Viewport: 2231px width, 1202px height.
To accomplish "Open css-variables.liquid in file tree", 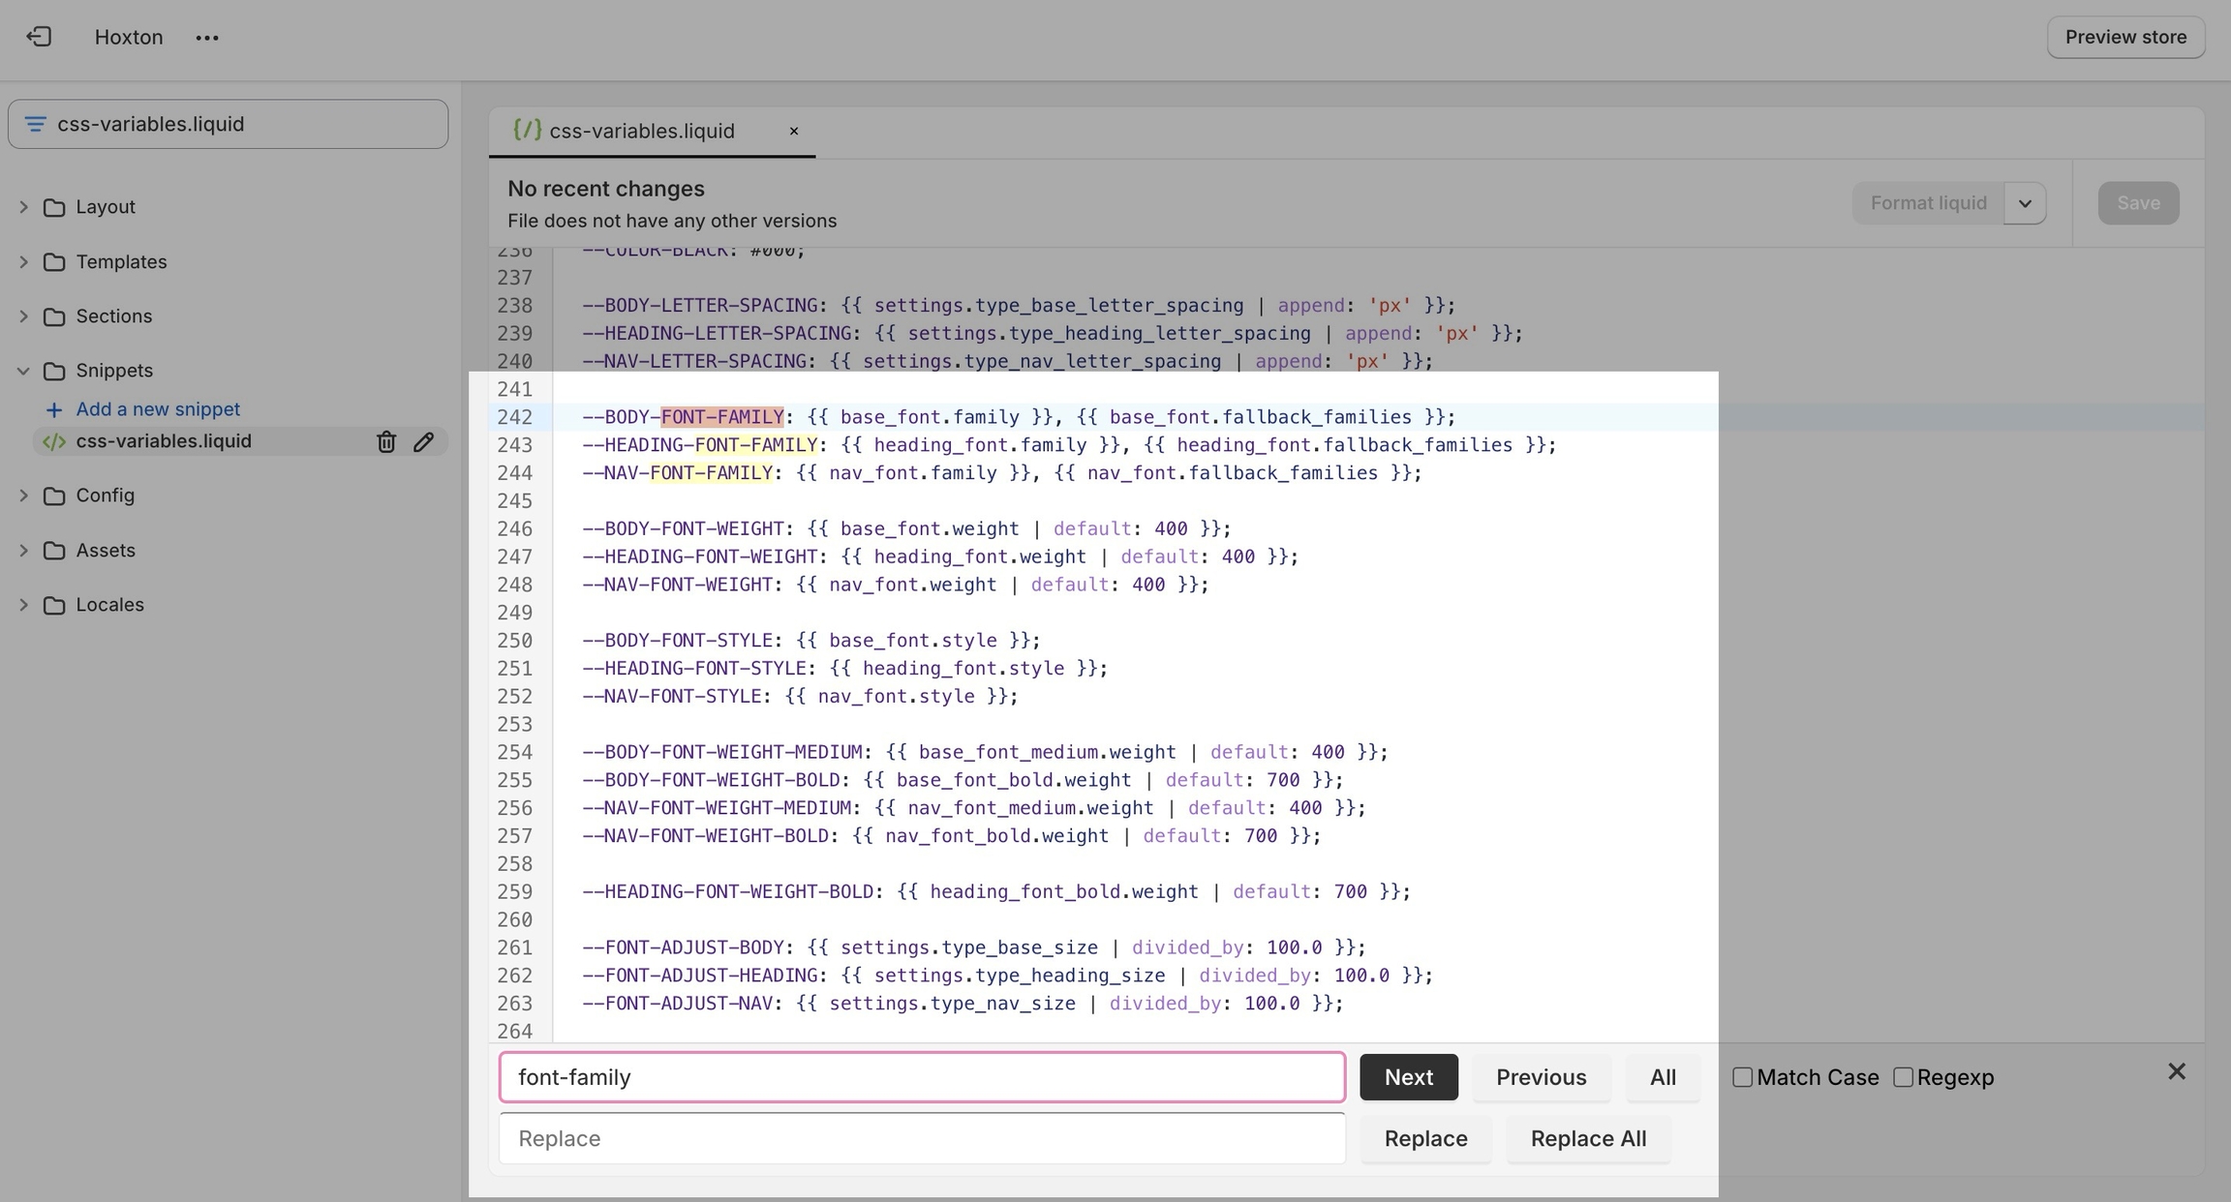I will [x=164, y=441].
